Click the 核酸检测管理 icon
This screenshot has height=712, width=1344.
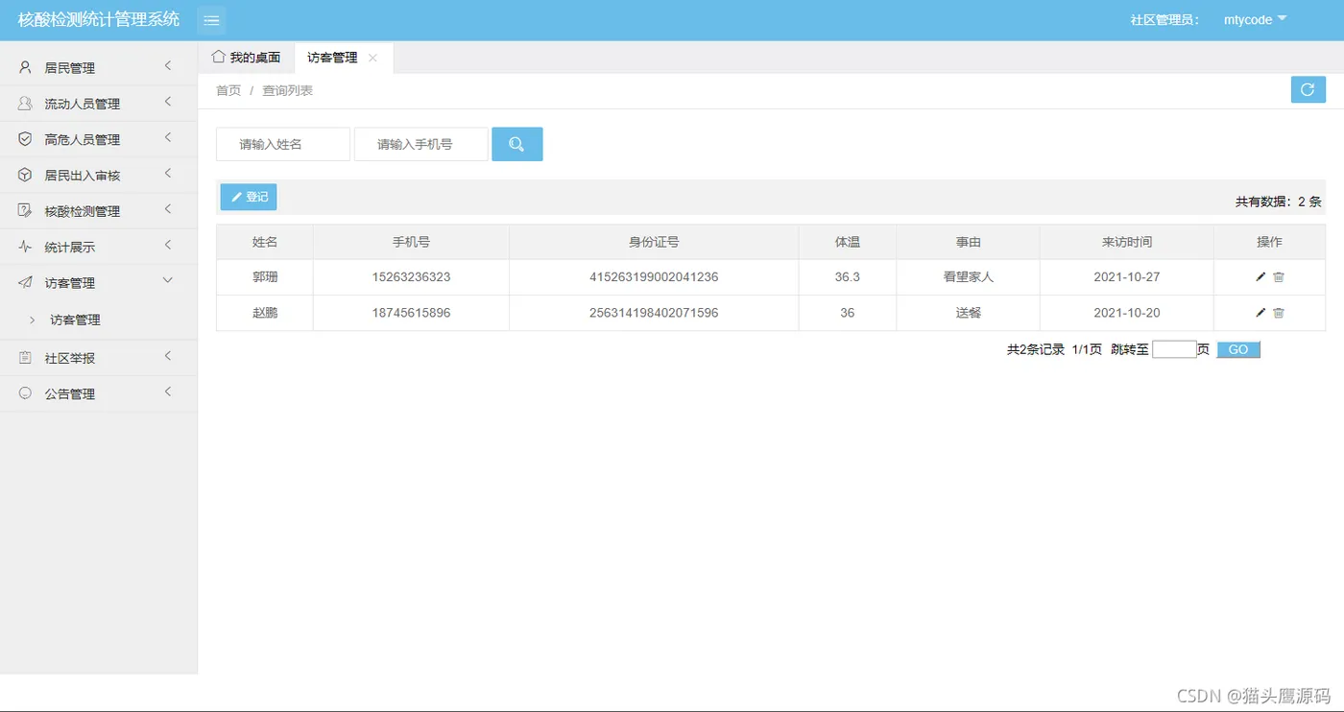25,210
